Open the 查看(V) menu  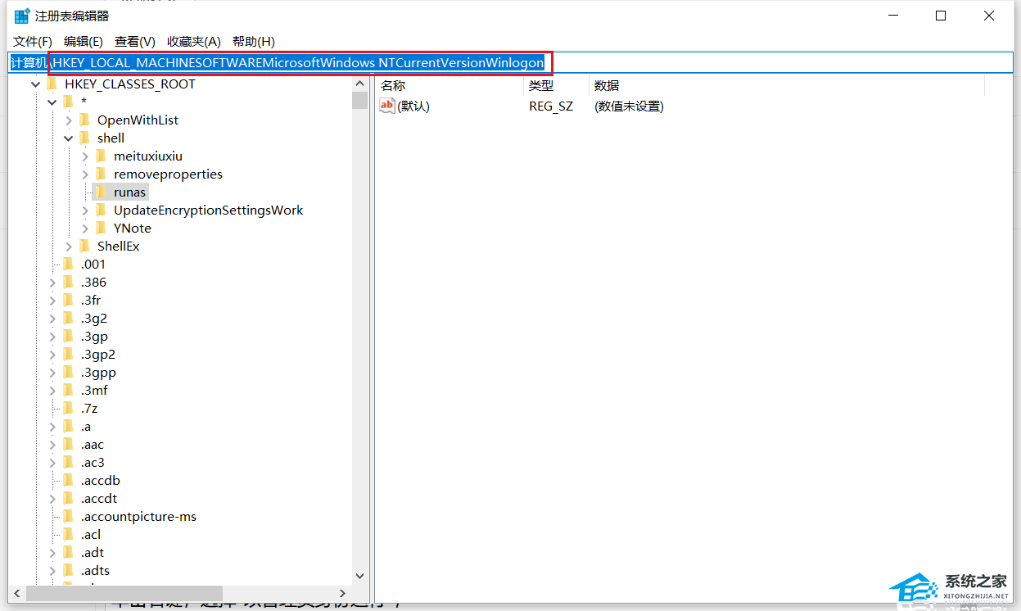pyautogui.click(x=135, y=42)
